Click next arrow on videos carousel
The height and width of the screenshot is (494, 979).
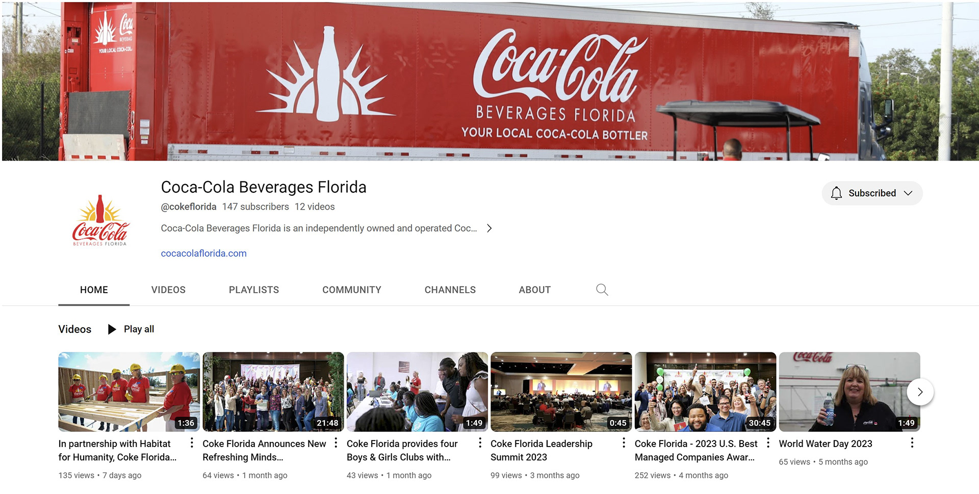[x=920, y=392]
